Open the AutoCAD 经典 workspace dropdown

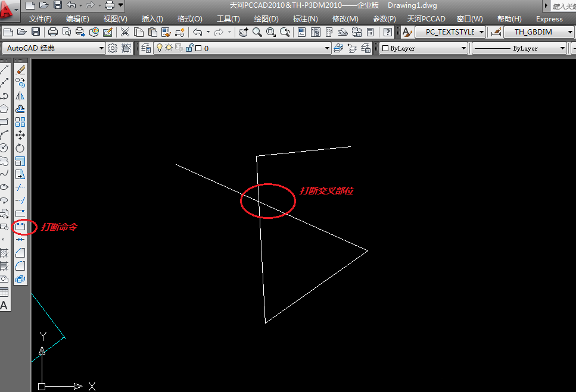click(x=54, y=48)
